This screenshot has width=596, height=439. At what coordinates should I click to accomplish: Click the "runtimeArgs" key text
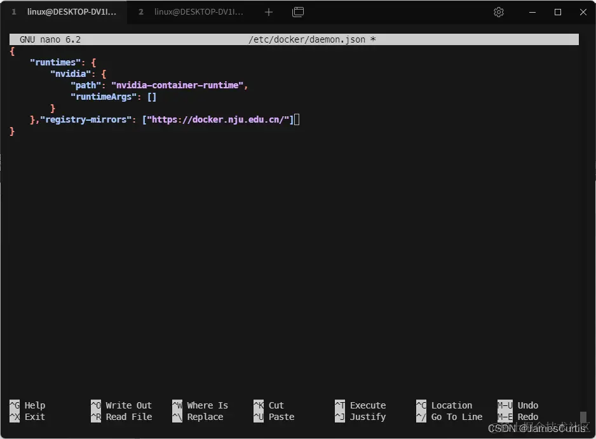pos(104,97)
